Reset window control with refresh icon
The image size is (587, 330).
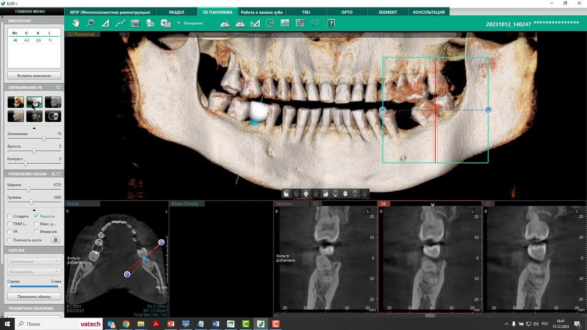58,174
